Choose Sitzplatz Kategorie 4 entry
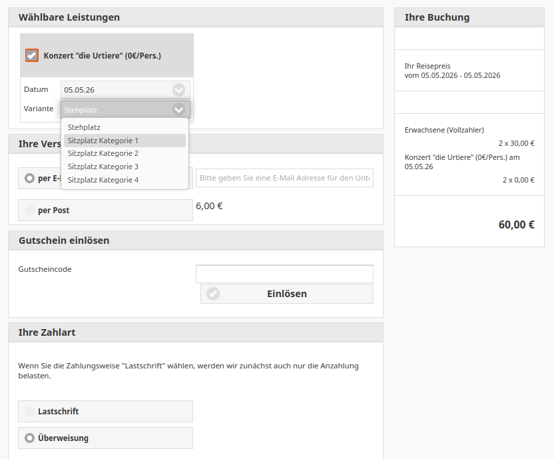 [x=103, y=180]
